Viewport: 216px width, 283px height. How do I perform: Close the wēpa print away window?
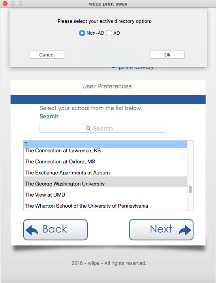pos(5,4)
